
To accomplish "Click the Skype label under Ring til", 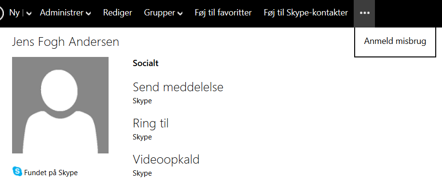I will pos(142,137).
